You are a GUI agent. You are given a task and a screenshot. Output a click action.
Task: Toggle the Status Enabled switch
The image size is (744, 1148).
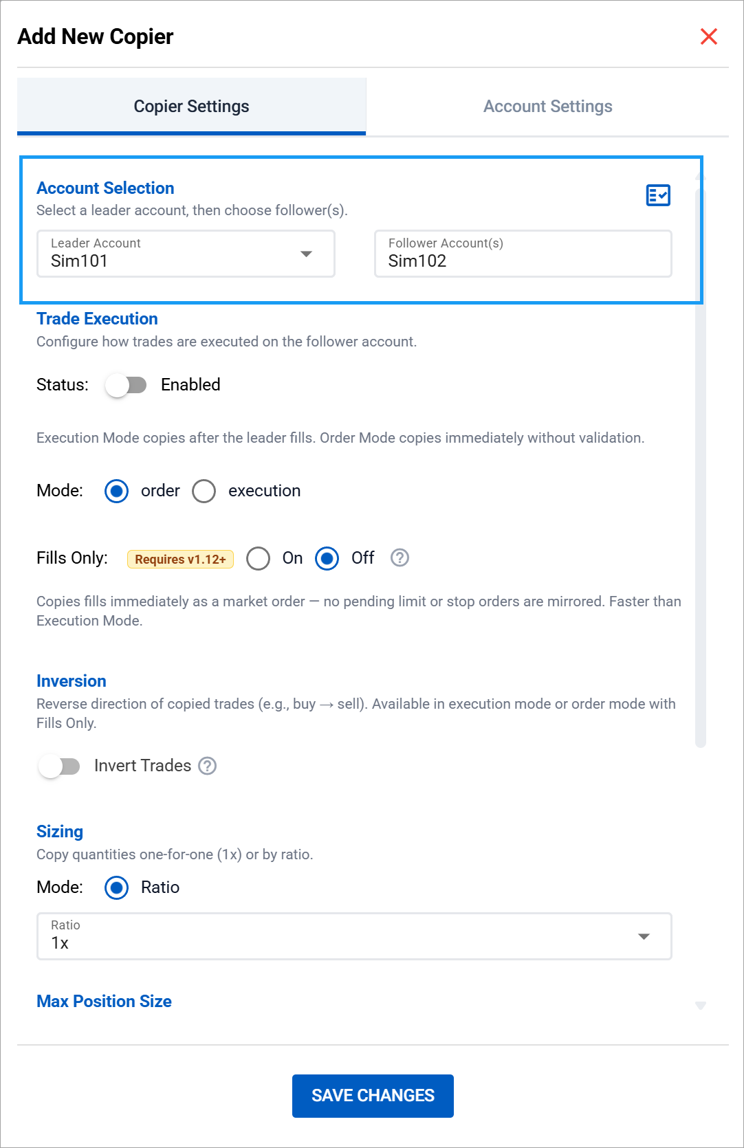point(126,385)
